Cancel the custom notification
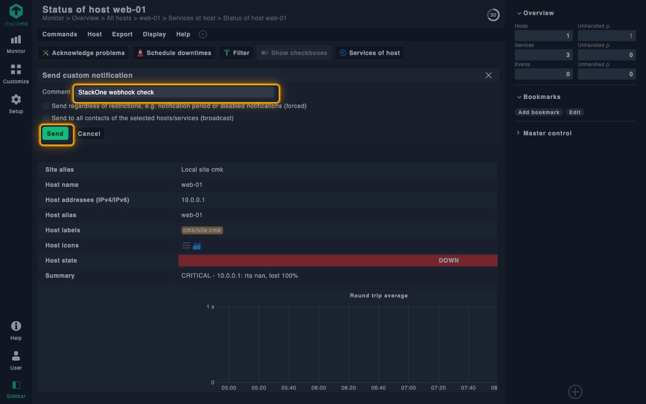The width and height of the screenshot is (646, 404). coord(89,134)
